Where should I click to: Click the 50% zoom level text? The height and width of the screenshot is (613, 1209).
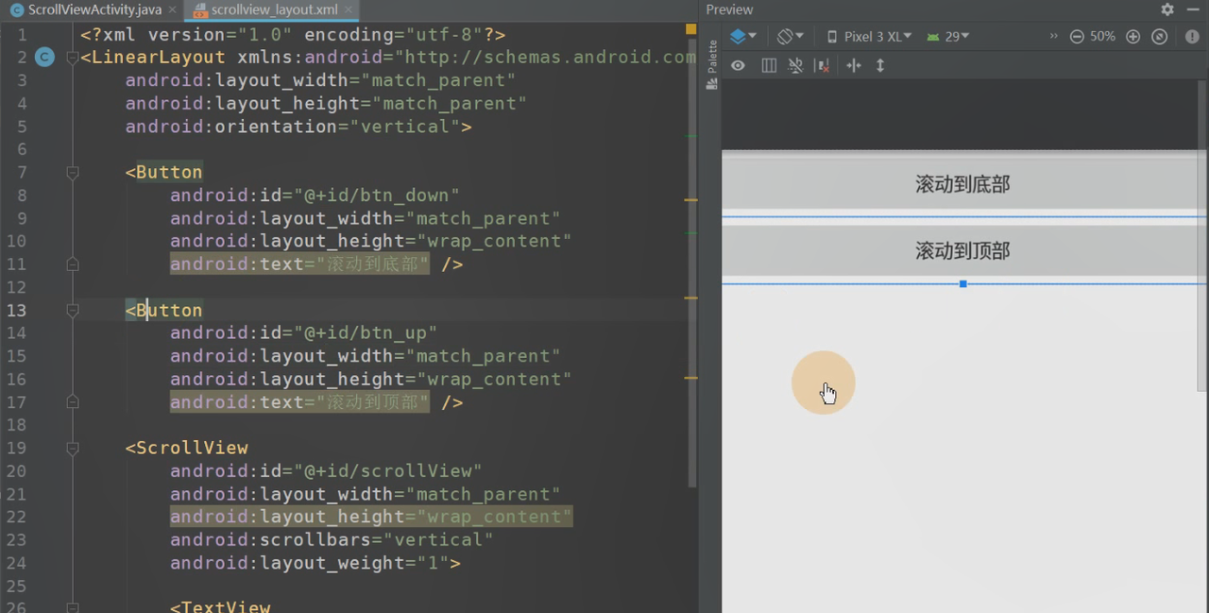[x=1102, y=36]
